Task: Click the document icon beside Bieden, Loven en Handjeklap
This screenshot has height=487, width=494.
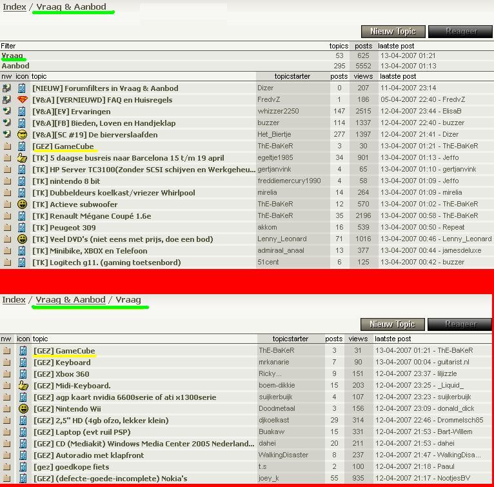Action: 22,123
